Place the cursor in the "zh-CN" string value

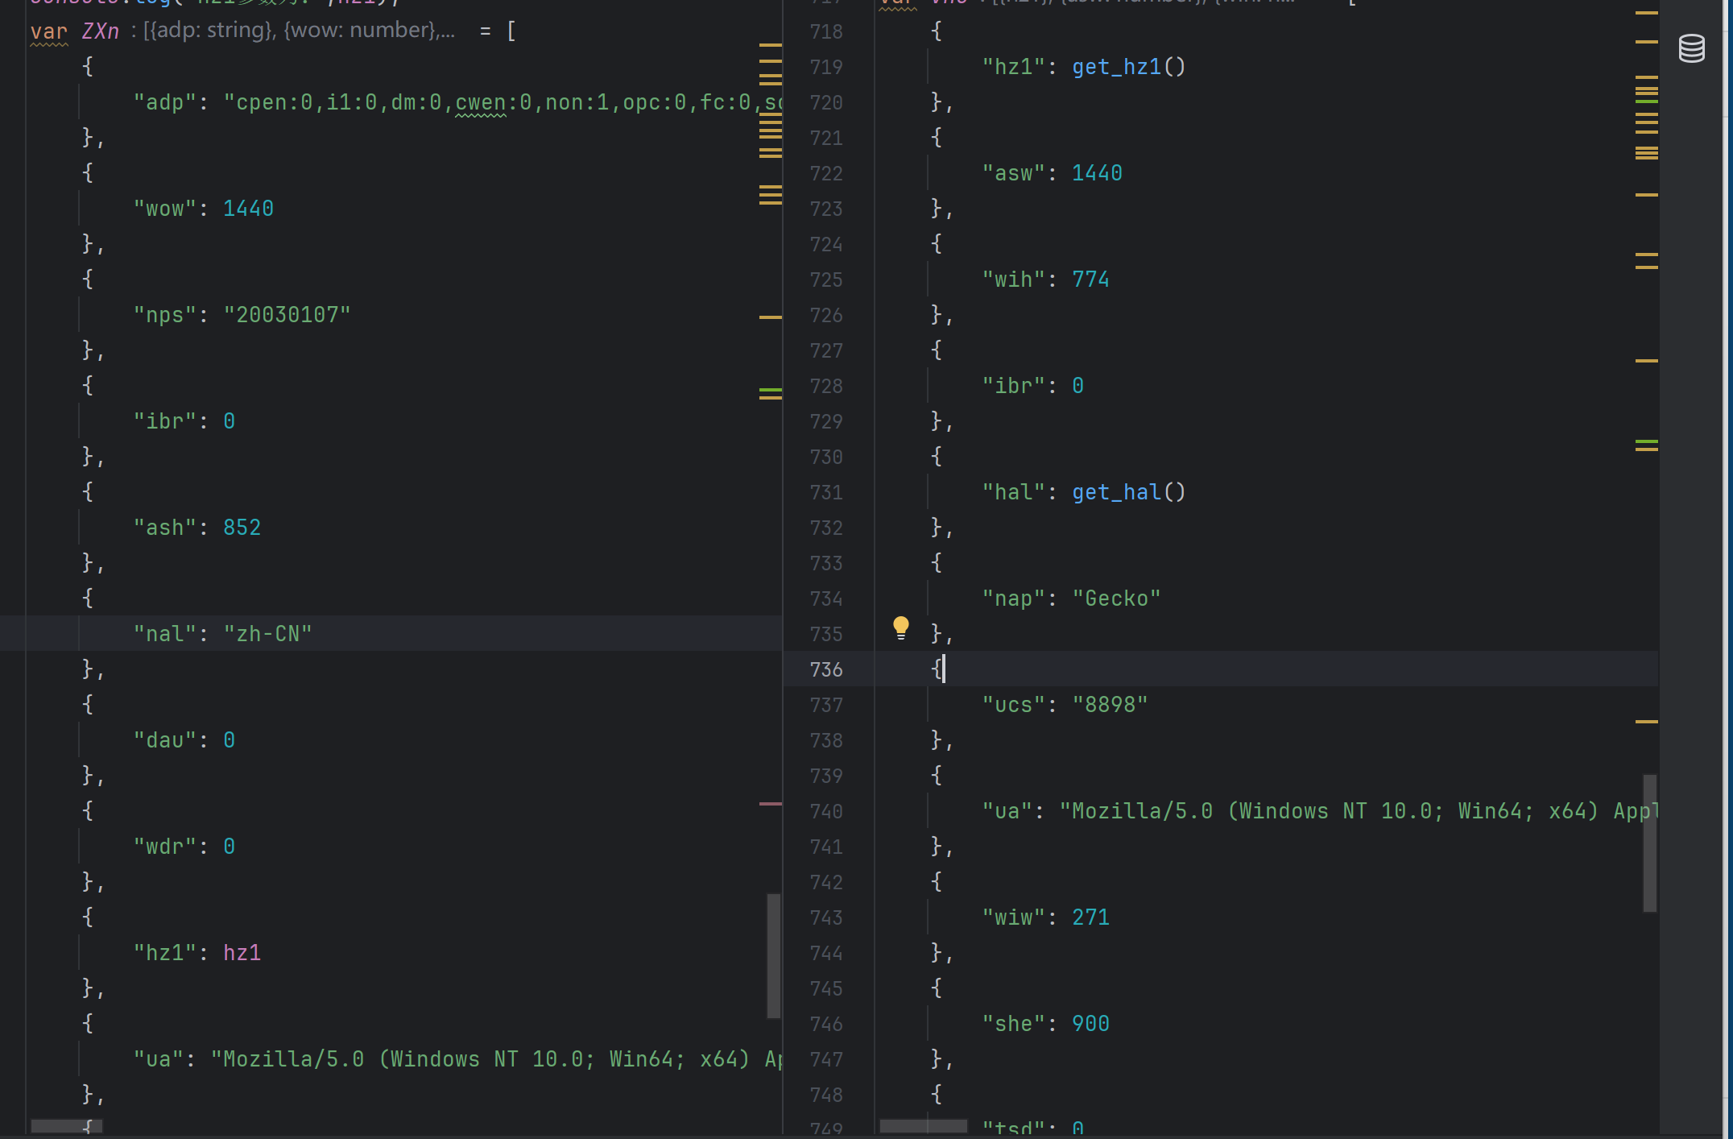(267, 634)
